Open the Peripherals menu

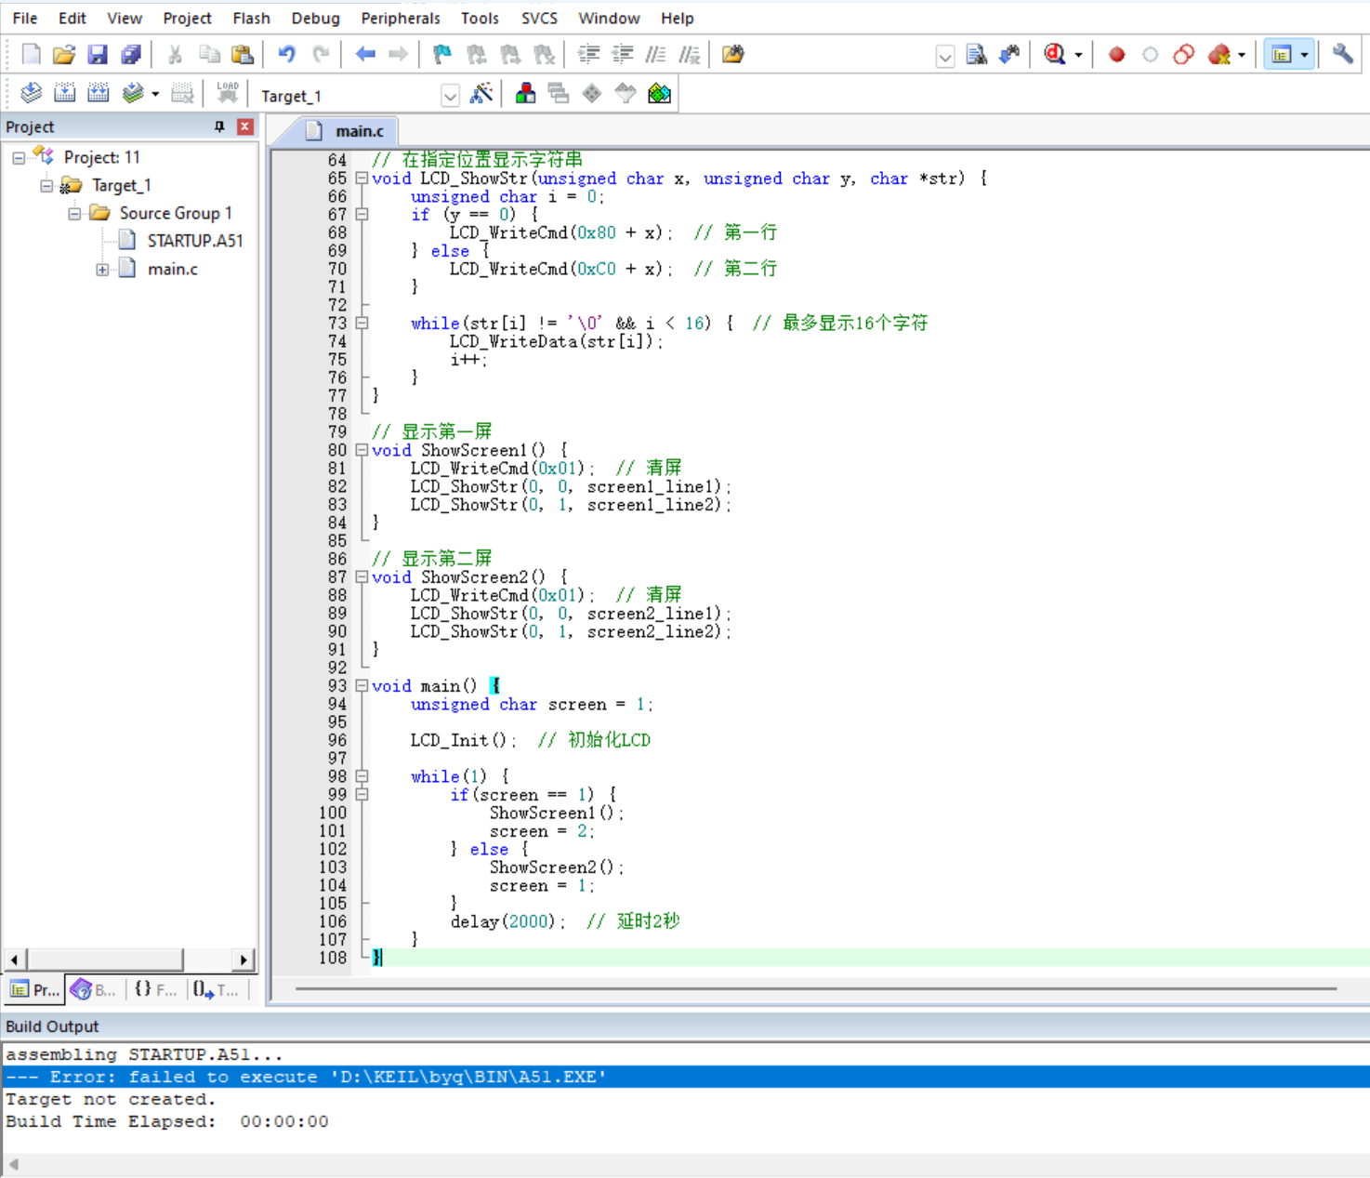click(x=400, y=18)
